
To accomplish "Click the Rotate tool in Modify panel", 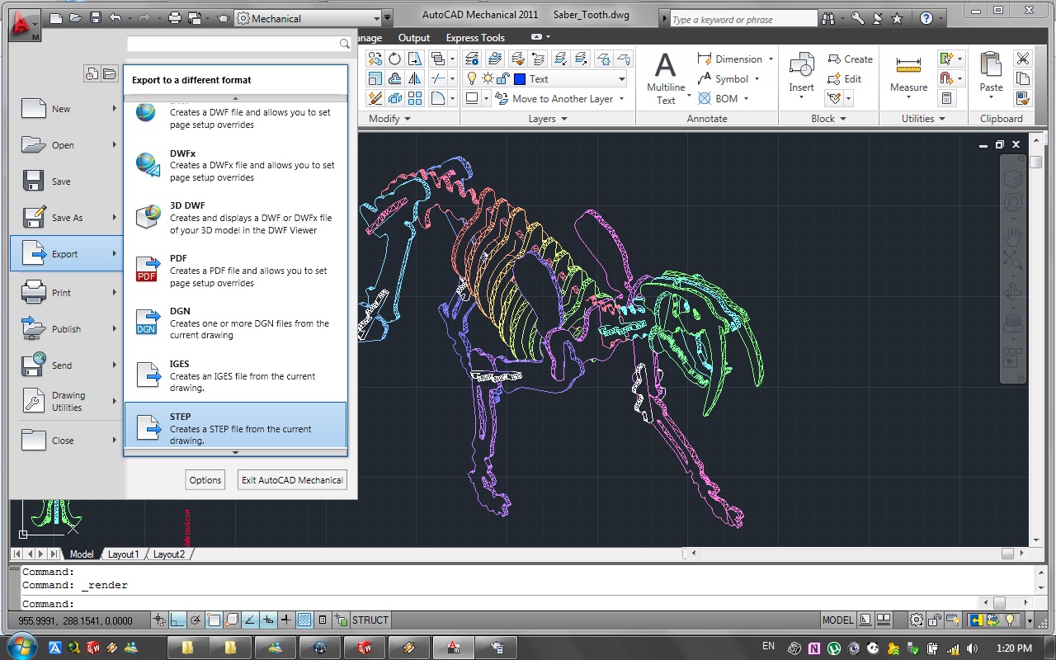I will pos(395,59).
